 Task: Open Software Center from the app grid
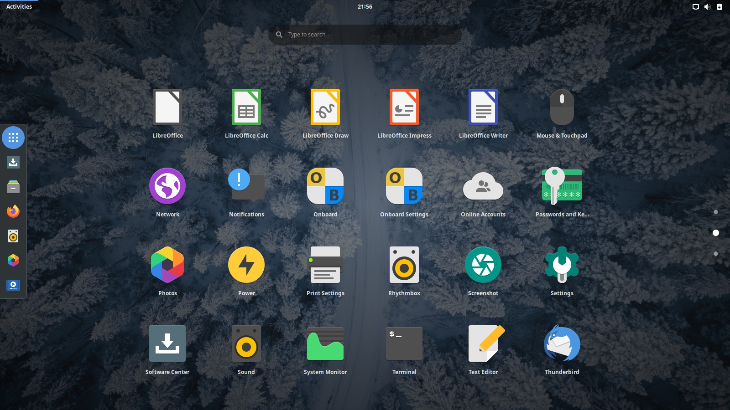coord(167,343)
